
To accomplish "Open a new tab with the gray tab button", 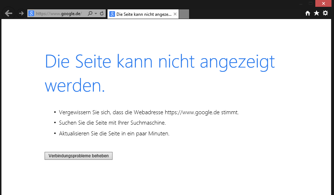I will pos(184,14).
